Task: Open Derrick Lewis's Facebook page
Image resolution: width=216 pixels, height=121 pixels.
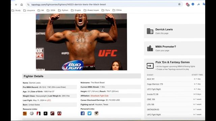Action: (82, 113)
